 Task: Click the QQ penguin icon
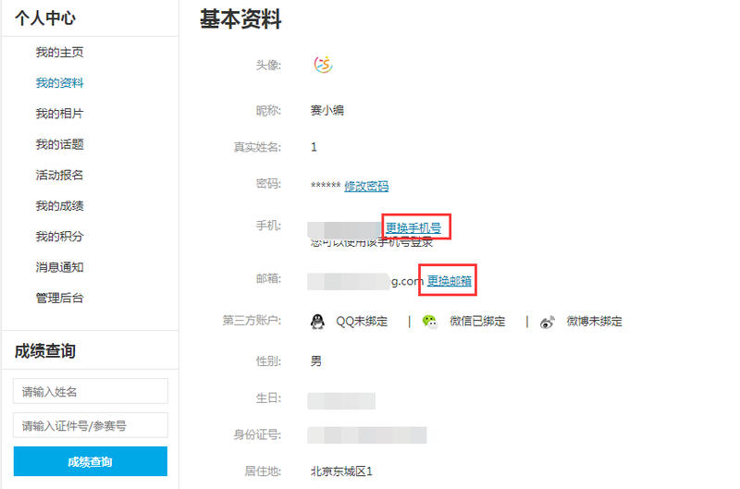pyautogui.click(x=317, y=321)
